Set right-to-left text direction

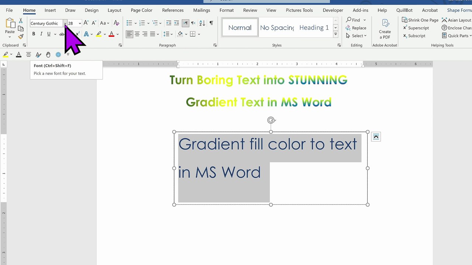pyautogui.click(x=193, y=23)
